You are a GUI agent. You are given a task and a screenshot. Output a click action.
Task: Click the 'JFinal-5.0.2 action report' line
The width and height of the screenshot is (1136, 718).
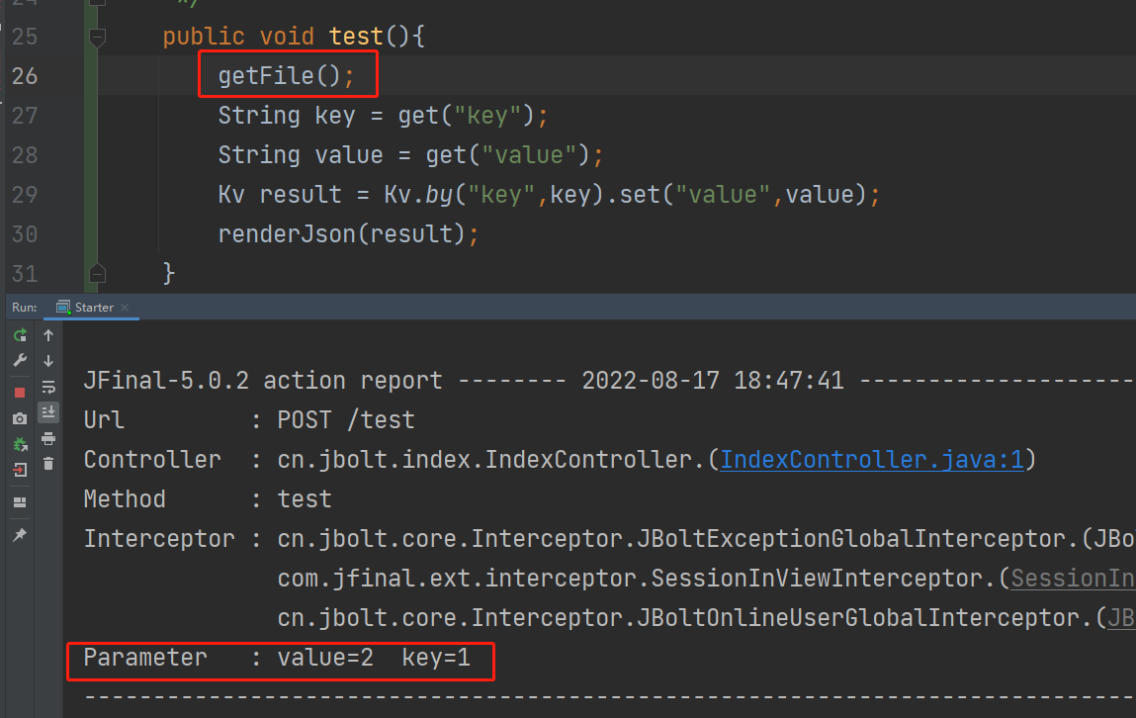tap(609, 381)
